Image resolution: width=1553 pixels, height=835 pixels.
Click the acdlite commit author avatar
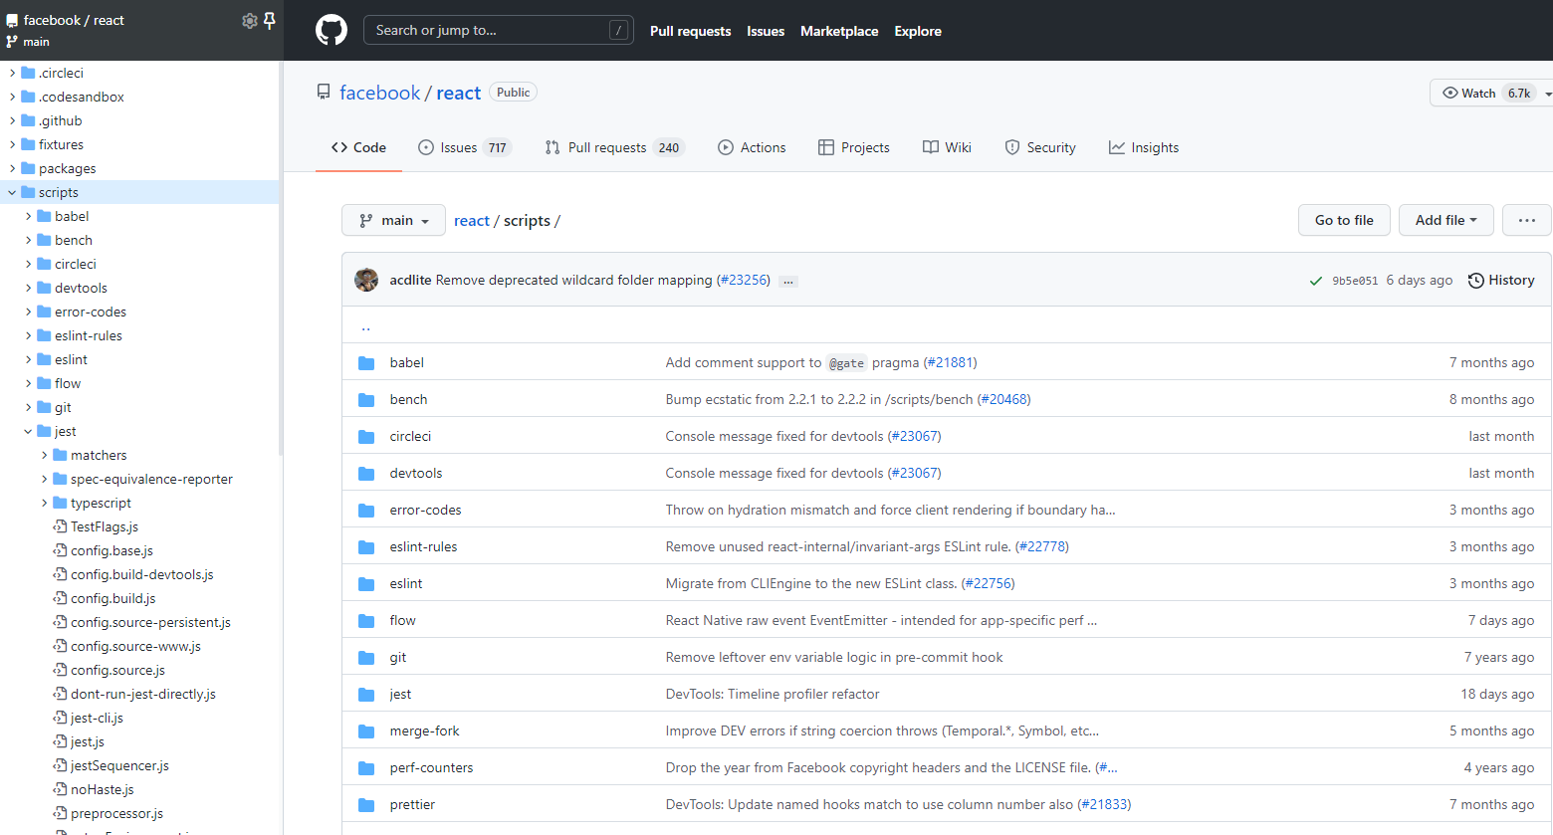(x=366, y=280)
